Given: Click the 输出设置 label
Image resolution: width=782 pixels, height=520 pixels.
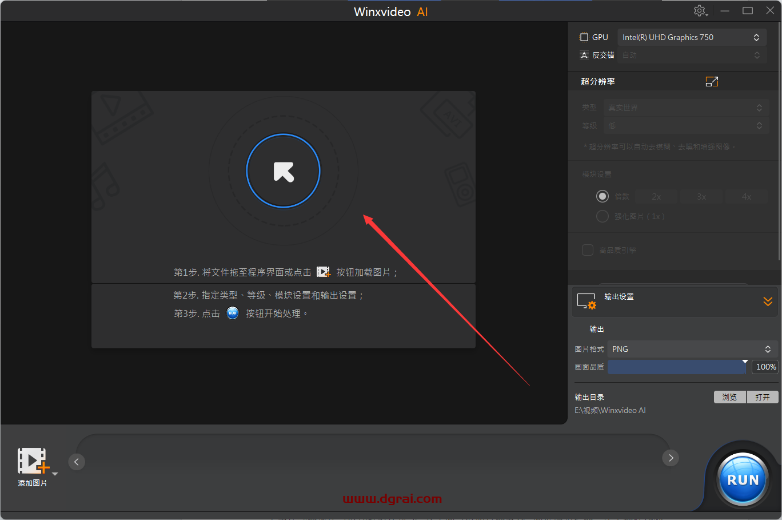Looking at the screenshot, I should (x=619, y=296).
